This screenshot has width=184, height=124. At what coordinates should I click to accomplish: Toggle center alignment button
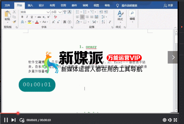point(82,17)
